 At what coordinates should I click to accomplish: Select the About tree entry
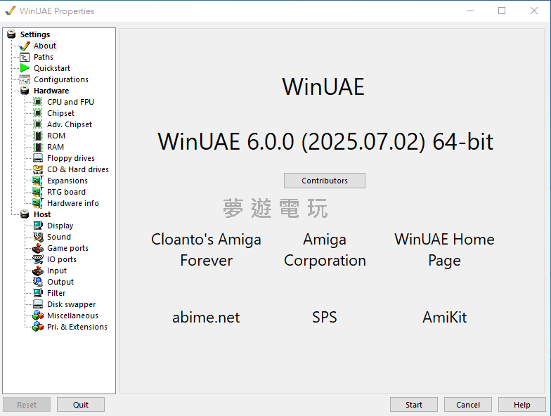coord(45,46)
